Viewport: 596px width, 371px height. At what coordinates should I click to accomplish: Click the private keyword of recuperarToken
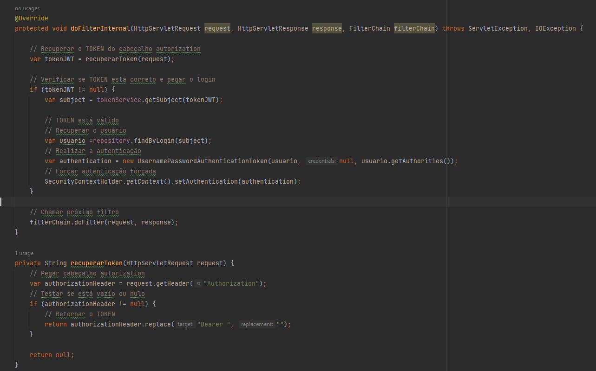[28, 263]
